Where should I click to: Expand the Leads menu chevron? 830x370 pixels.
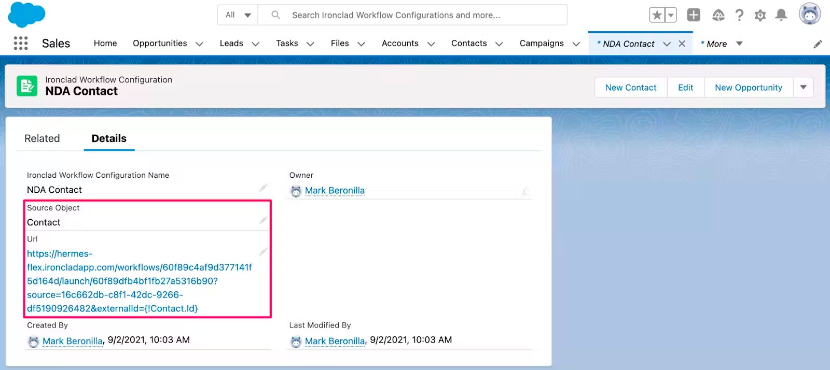(x=255, y=44)
